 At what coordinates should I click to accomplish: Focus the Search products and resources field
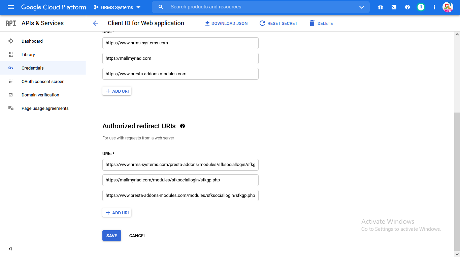pyautogui.click(x=261, y=7)
